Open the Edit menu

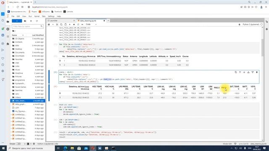[x=18, y=16]
